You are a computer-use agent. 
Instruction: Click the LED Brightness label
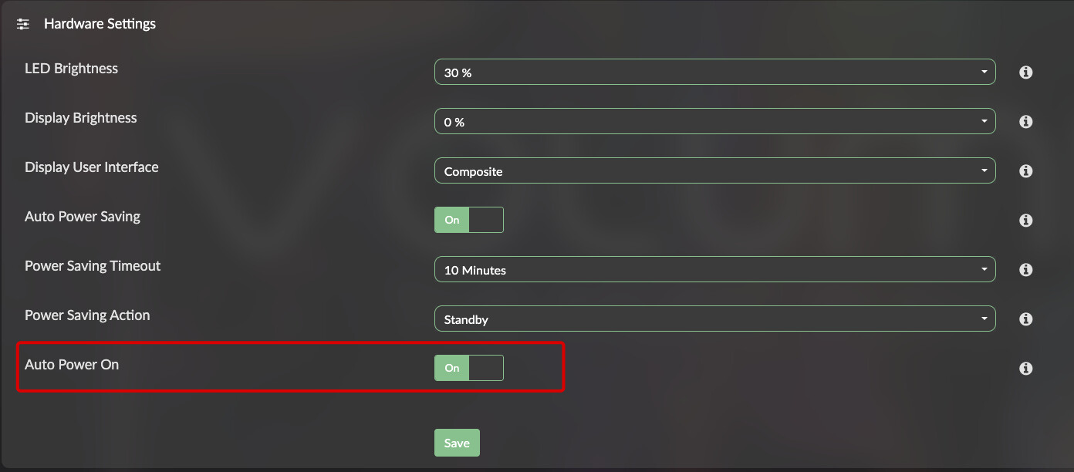tap(71, 69)
